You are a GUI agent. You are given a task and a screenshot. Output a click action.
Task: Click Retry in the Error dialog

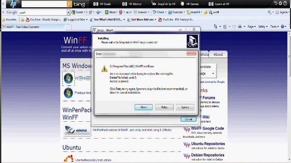pyautogui.click(x=164, y=107)
